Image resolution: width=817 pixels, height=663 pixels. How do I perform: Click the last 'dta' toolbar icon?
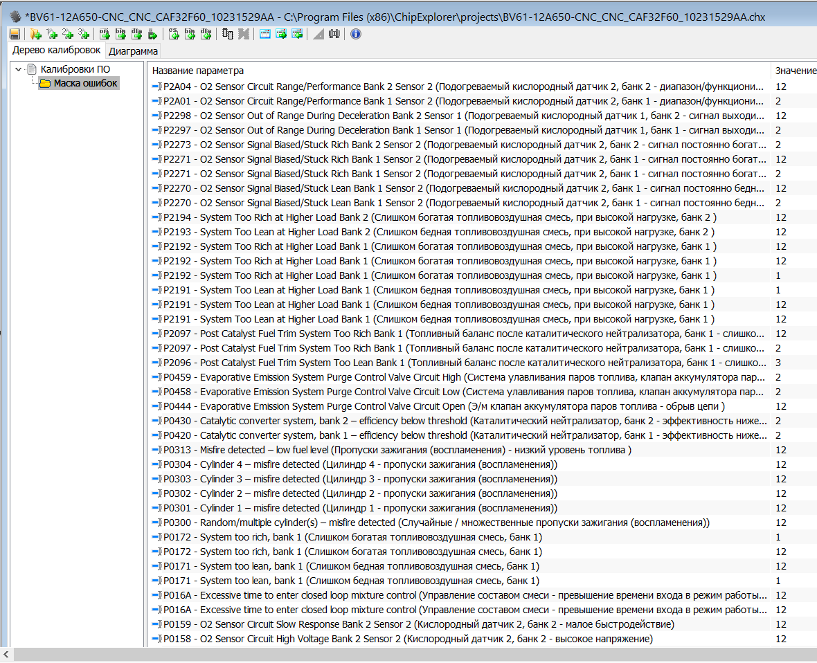(206, 34)
